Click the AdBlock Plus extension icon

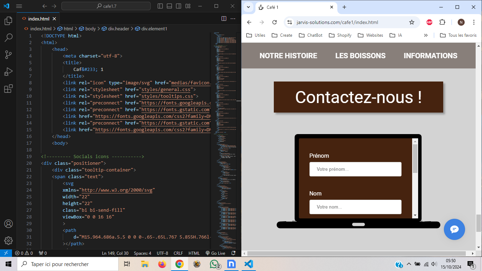429,22
